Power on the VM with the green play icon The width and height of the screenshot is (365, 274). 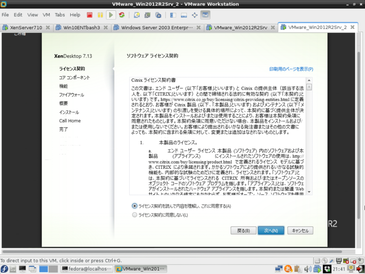111,15
